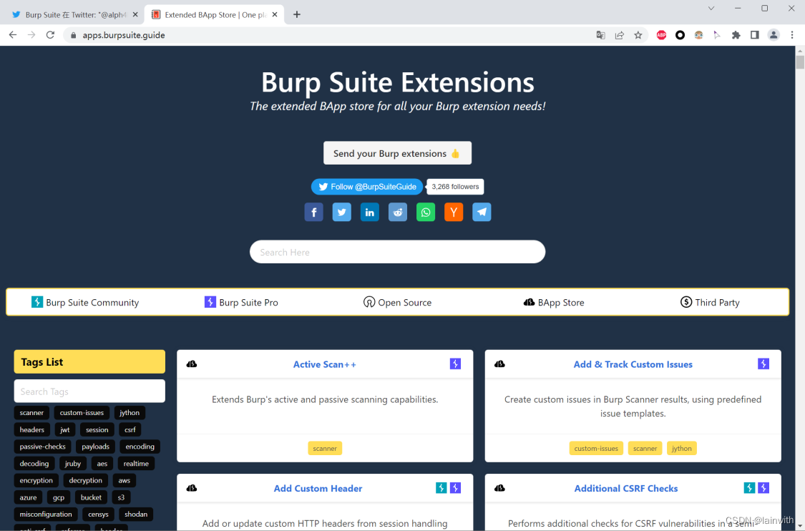Click yellow jython tag on Custom Issues card

(682, 448)
